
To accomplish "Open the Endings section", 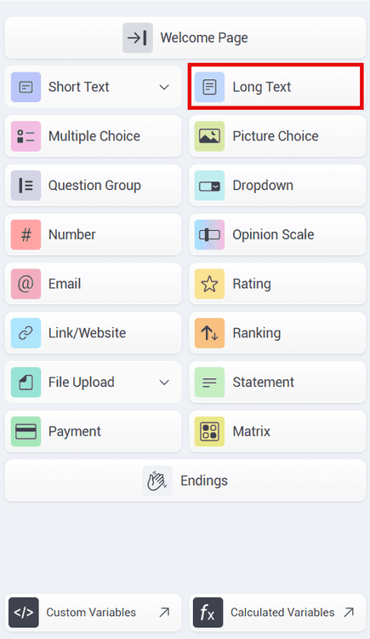I will tap(185, 481).
